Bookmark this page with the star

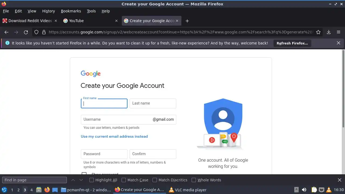click(x=318, y=32)
